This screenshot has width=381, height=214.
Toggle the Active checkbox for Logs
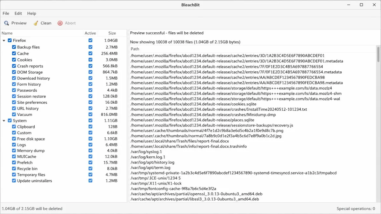pos(90,145)
